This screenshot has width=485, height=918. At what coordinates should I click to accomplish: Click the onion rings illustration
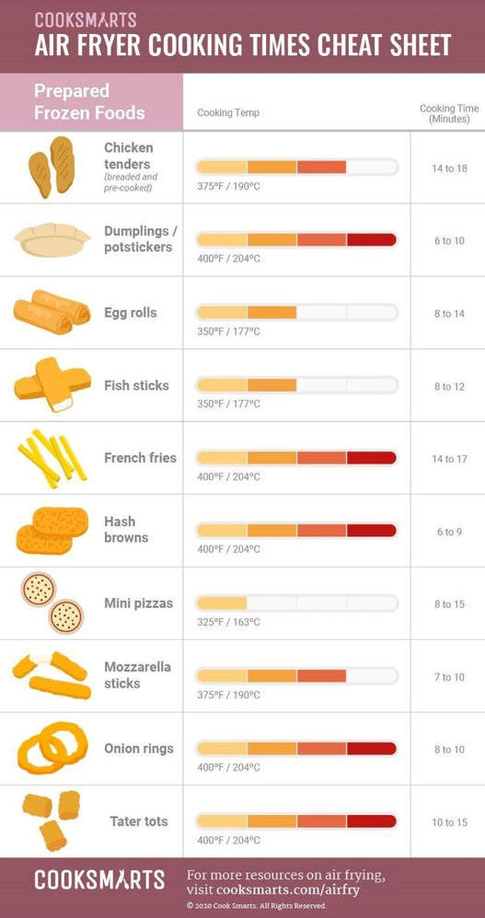pyautogui.click(x=52, y=748)
